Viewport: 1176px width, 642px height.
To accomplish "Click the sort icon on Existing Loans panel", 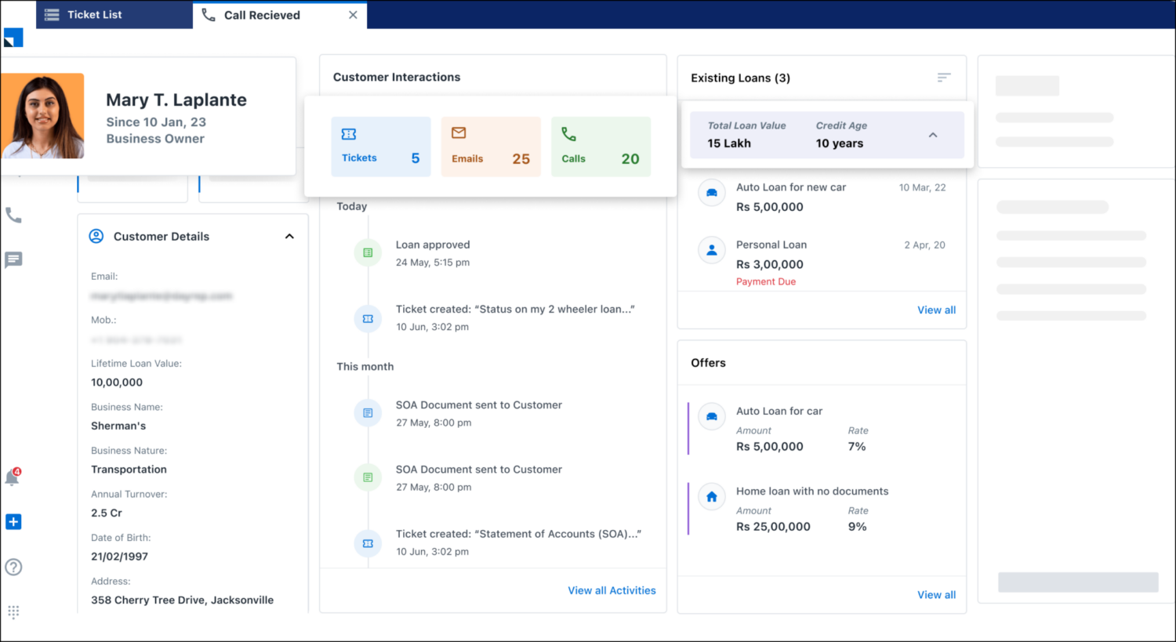I will (x=943, y=77).
